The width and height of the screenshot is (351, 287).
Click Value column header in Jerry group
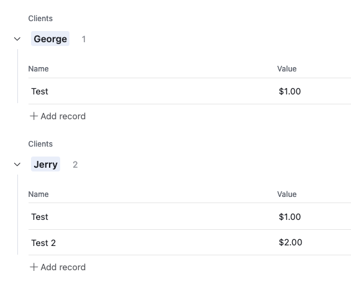pyautogui.click(x=287, y=194)
